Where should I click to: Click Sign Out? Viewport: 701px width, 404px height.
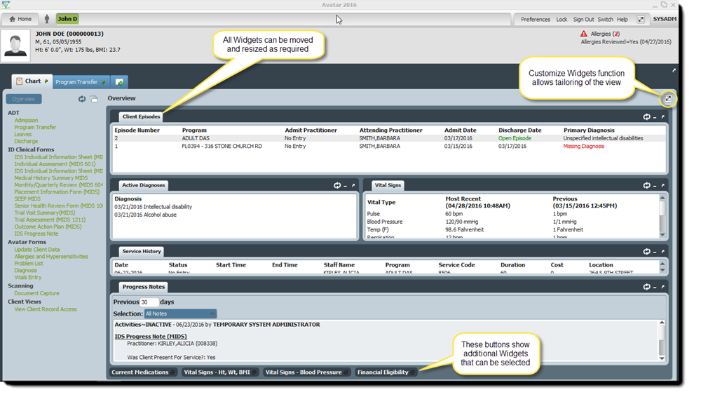point(583,20)
